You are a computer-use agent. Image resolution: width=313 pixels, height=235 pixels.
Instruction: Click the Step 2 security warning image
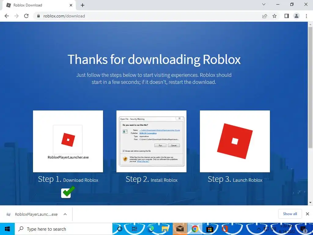point(151,141)
